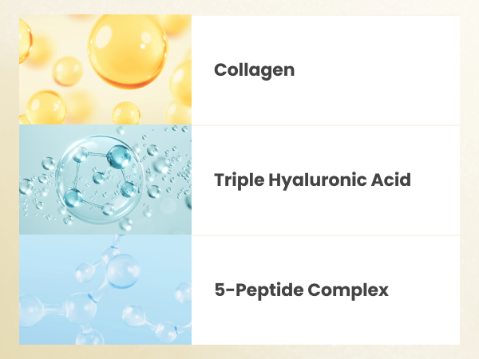This screenshot has height=359, width=479.
Task: Open the hyaluronic acid molecule image
Action: tap(105, 179)
